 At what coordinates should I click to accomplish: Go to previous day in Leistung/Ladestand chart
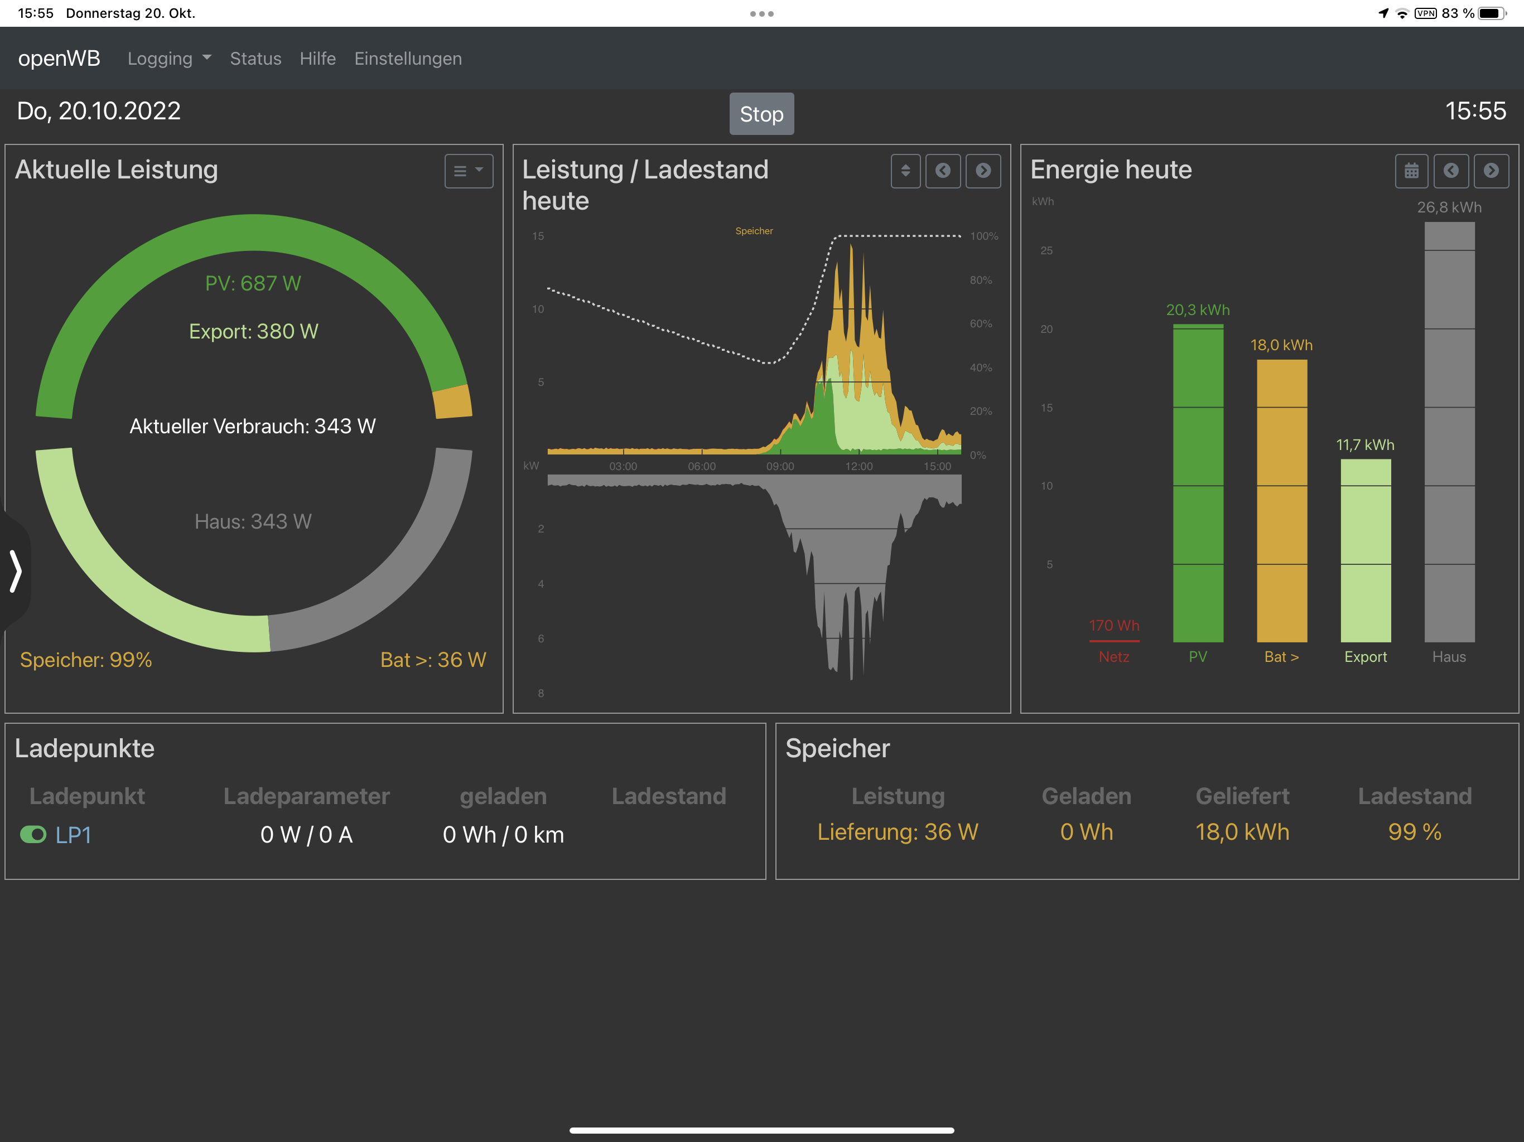click(x=943, y=171)
